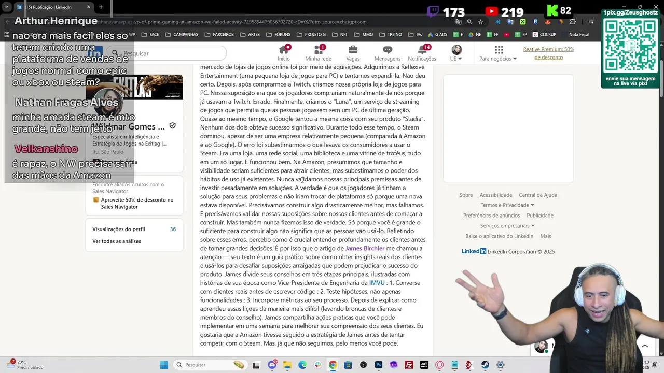Open ARTES bookmark folder
The width and height of the screenshot is (664, 373).
point(250,35)
